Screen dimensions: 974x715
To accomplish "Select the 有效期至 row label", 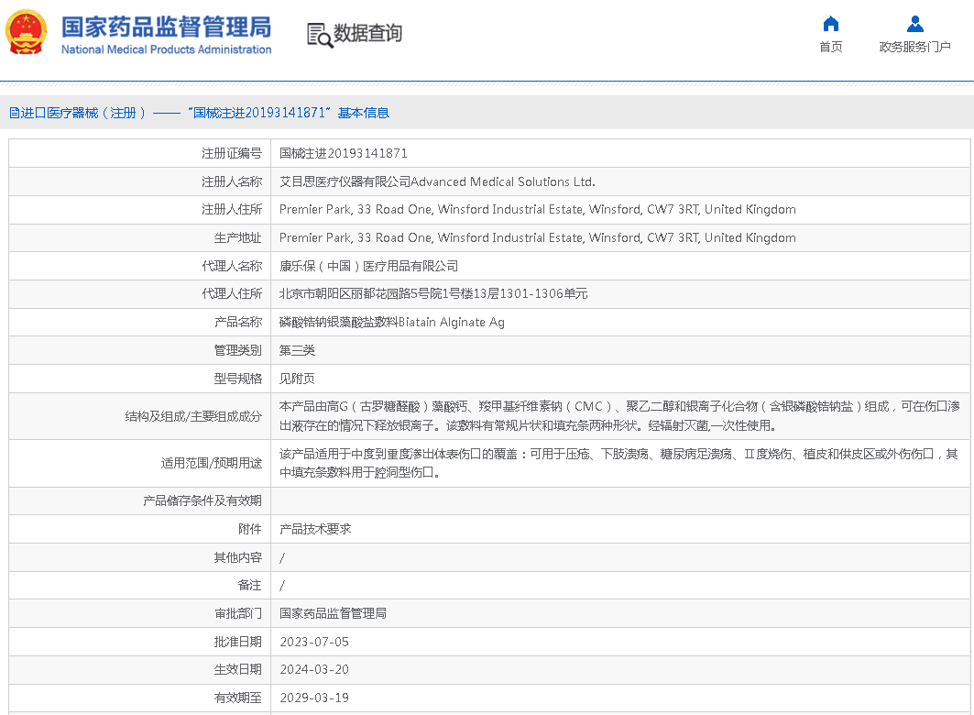I will pyautogui.click(x=238, y=698).
